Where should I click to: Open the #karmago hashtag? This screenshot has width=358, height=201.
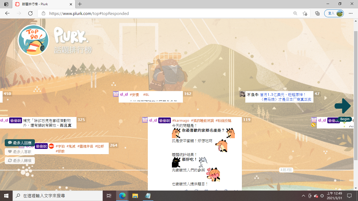(x=181, y=120)
